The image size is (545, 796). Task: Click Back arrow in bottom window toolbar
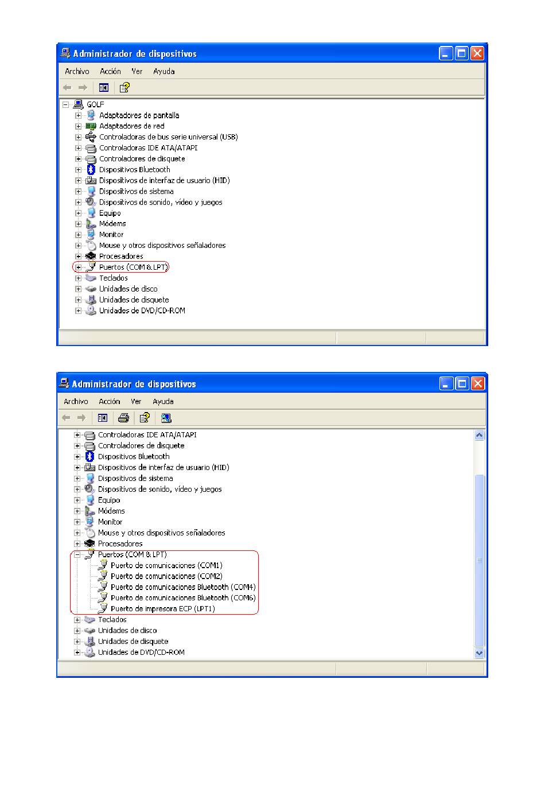(x=66, y=418)
